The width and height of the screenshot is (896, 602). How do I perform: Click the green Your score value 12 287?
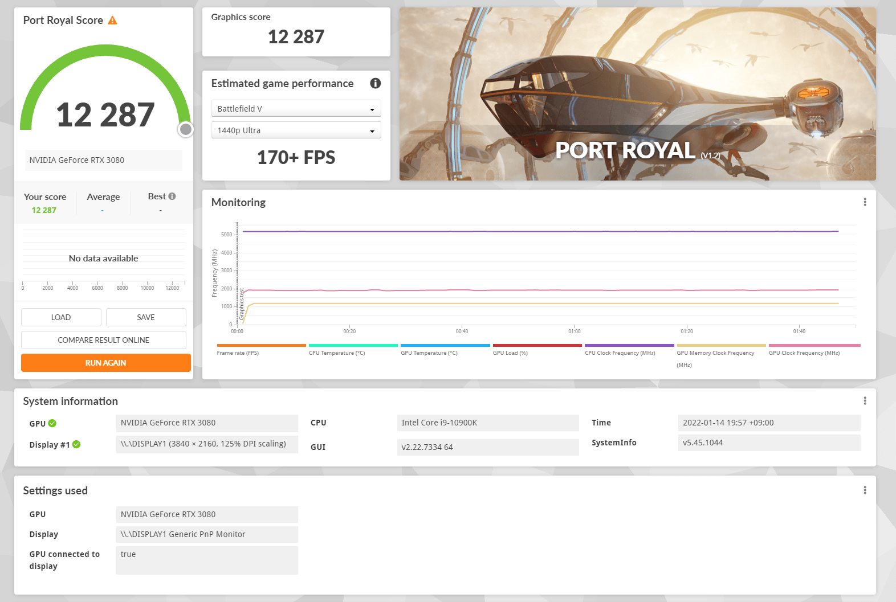tap(44, 210)
